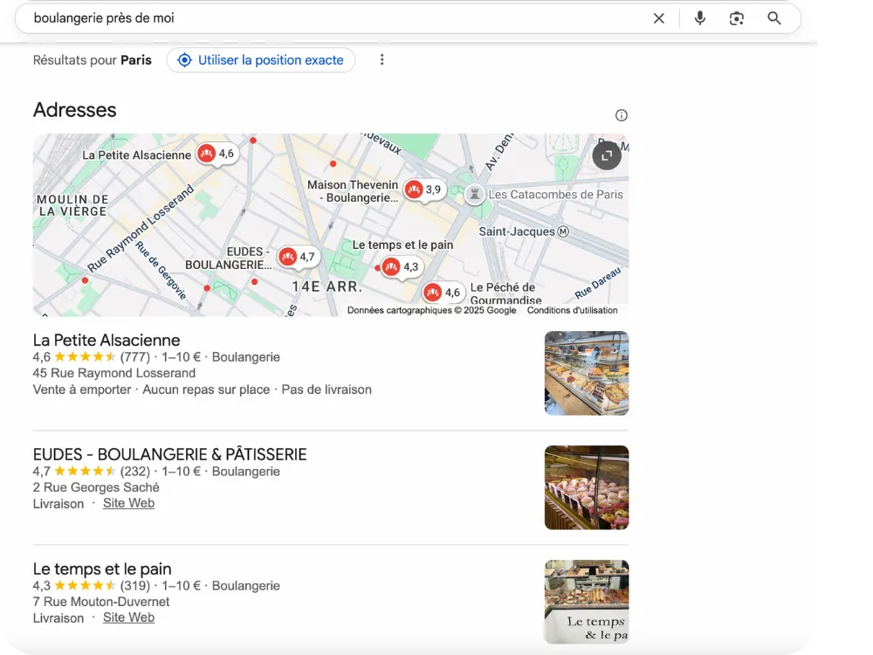The width and height of the screenshot is (873, 655).
Task: Click the address '45 Rue Raymond Losserand'
Action: pos(114,373)
